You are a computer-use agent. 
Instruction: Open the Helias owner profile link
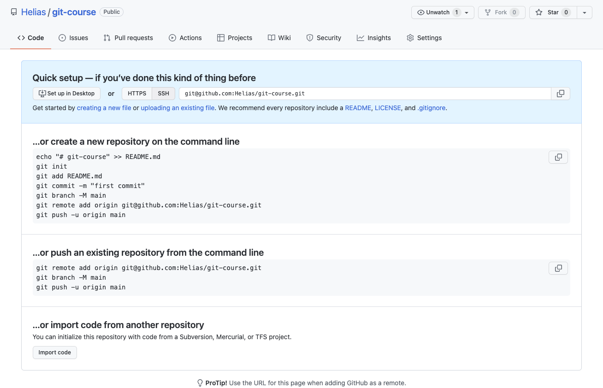click(33, 12)
